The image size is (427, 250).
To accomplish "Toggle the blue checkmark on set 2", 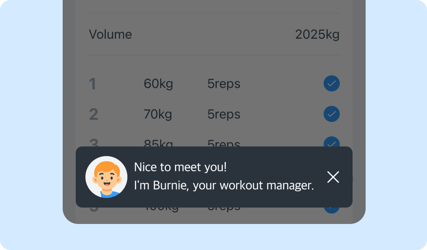I will tap(331, 114).
